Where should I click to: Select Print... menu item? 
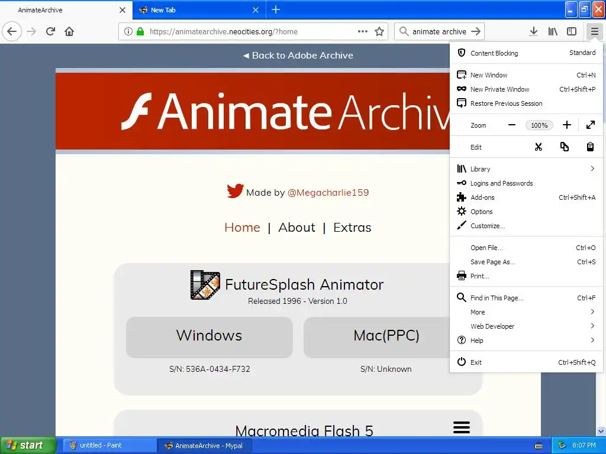click(526, 276)
